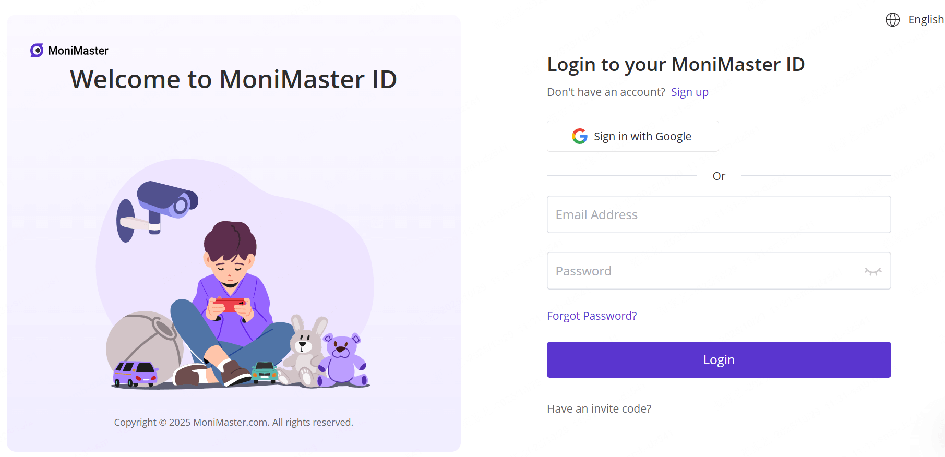Click the Or divider label

click(719, 176)
